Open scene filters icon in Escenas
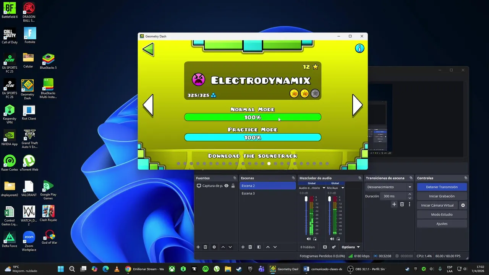This screenshot has height=275, width=489. [259, 247]
